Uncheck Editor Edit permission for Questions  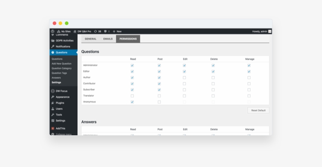pyautogui.click(x=185, y=71)
